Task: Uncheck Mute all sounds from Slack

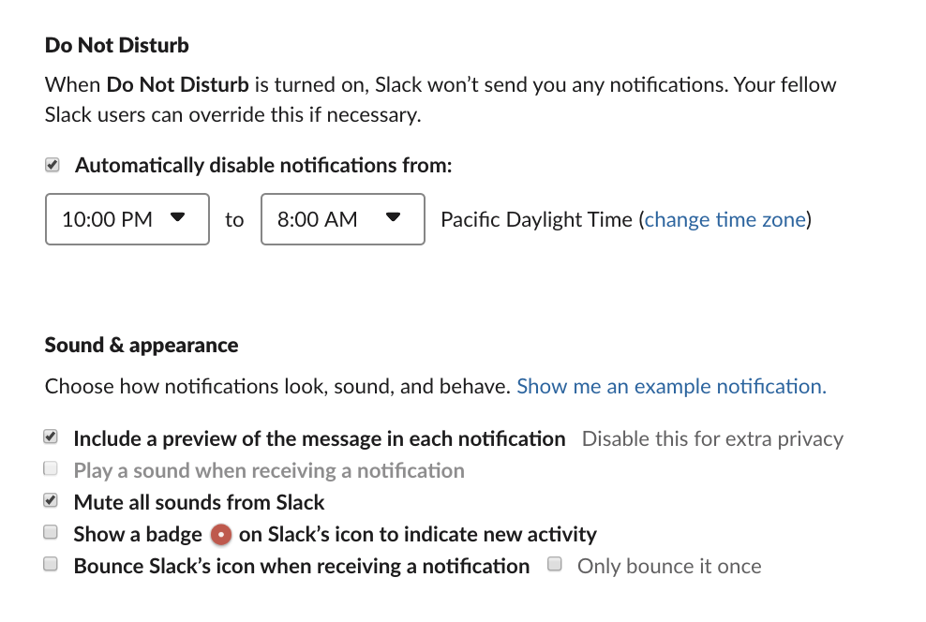Action: [52, 501]
